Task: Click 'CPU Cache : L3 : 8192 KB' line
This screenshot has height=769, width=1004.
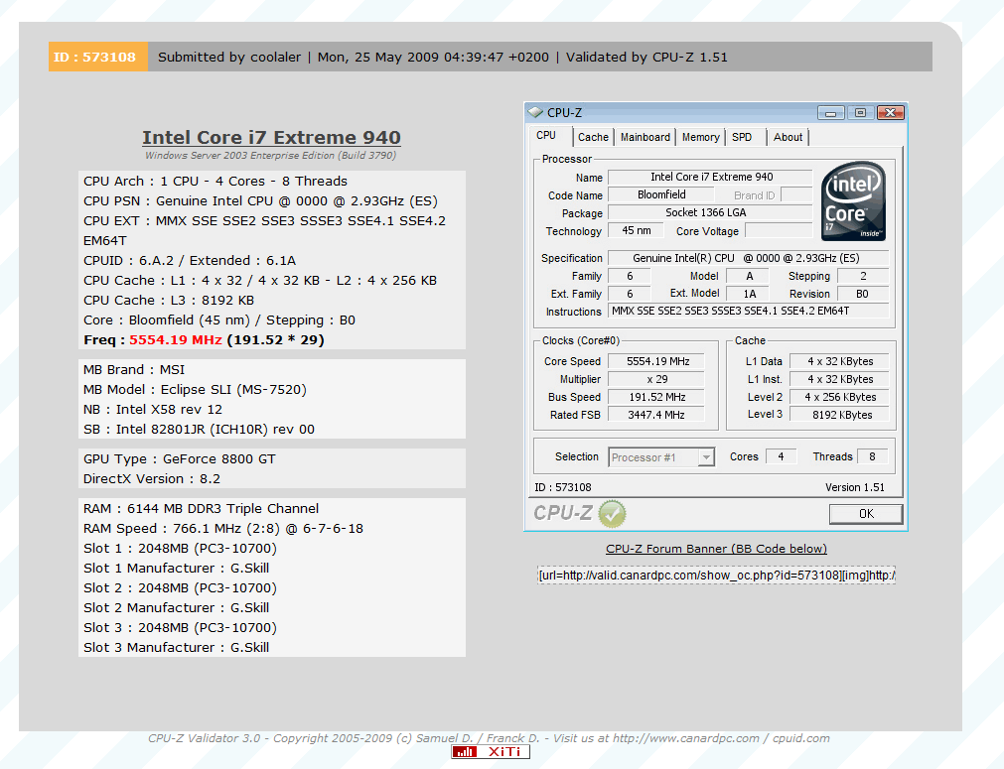Action: [x=169, y=300]
